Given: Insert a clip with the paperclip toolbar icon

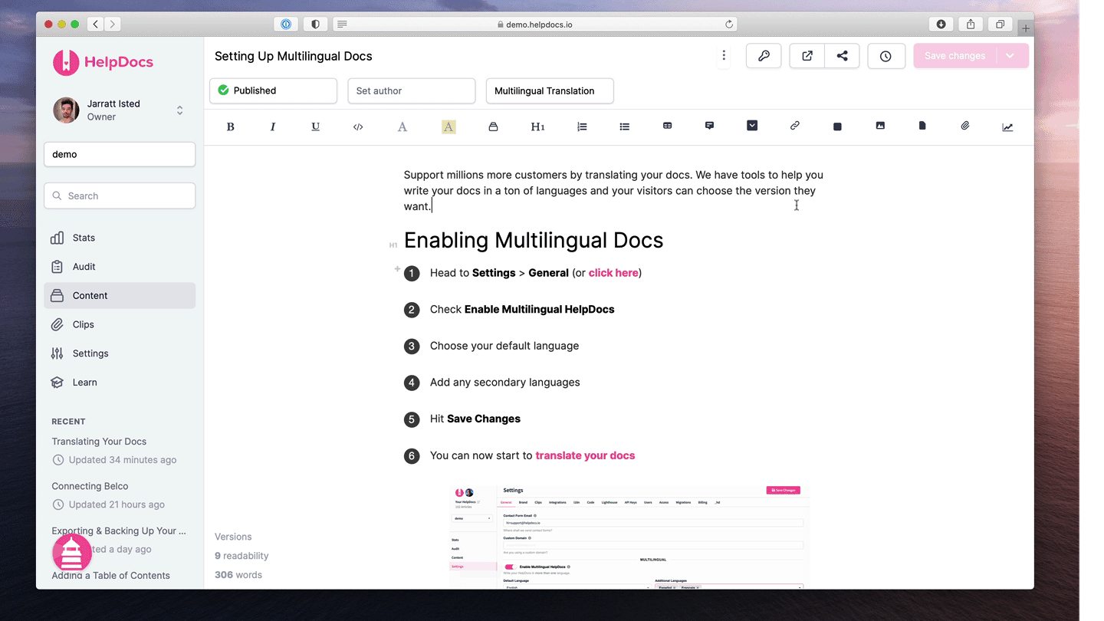Looking at the screenshot, I should click(x=965, y=126).
